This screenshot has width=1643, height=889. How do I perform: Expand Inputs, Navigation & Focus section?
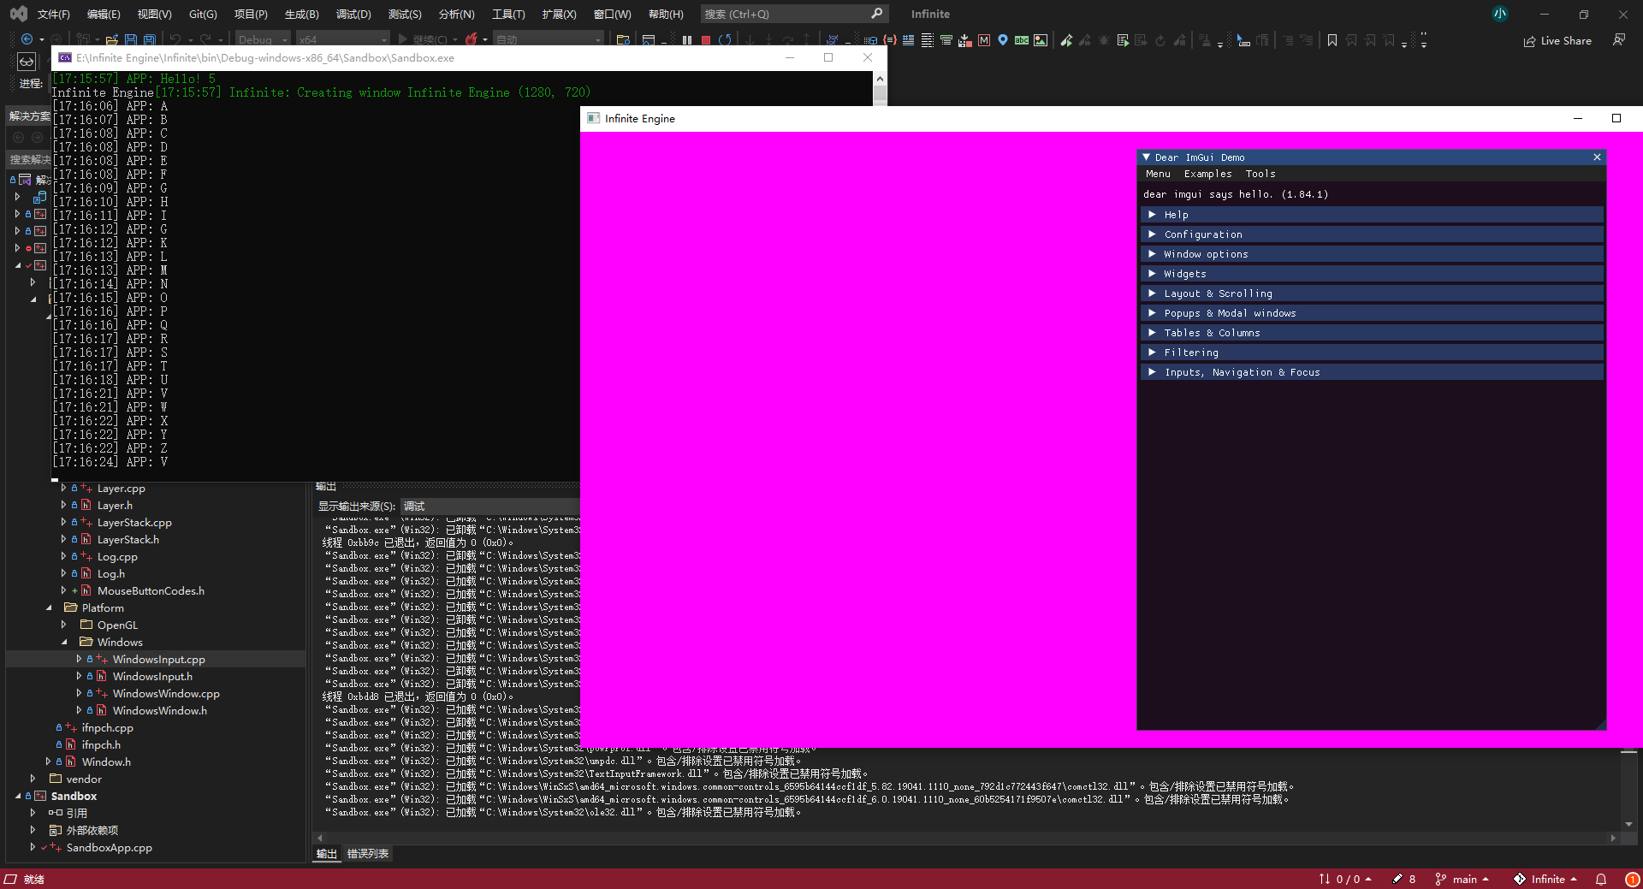[1372, 372]
